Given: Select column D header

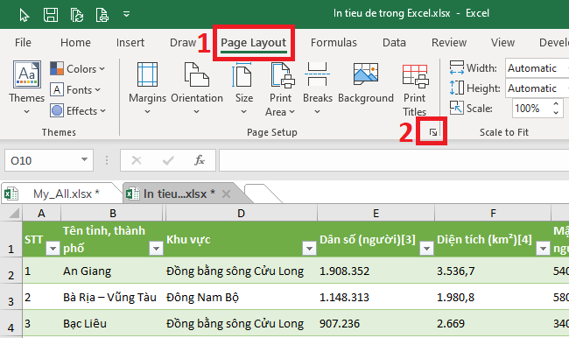Looking at the screenshot, I should click(241, 213).
